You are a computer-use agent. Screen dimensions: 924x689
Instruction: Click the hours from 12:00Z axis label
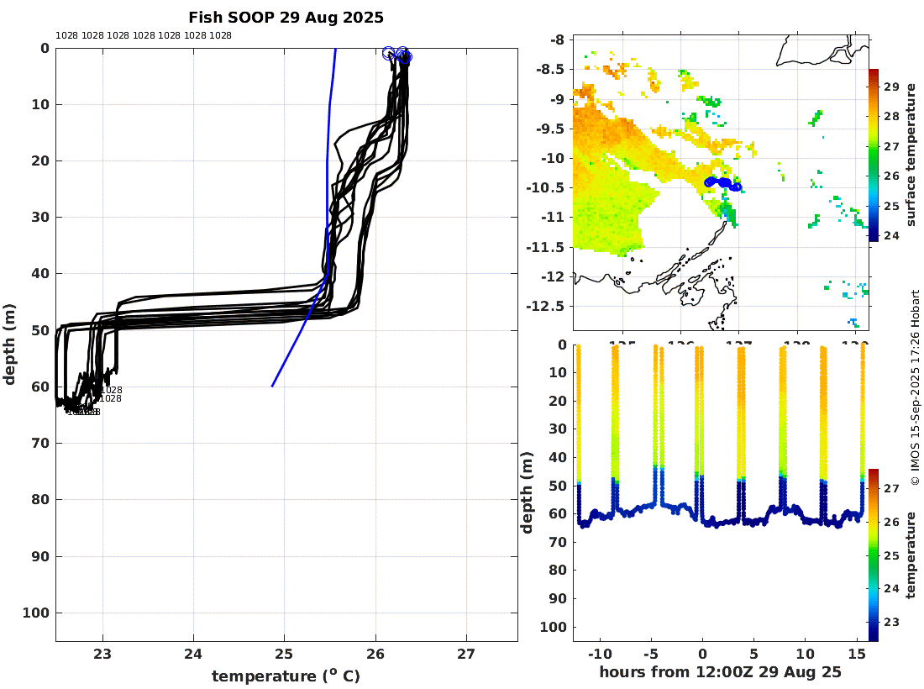[x=720, y=672]
